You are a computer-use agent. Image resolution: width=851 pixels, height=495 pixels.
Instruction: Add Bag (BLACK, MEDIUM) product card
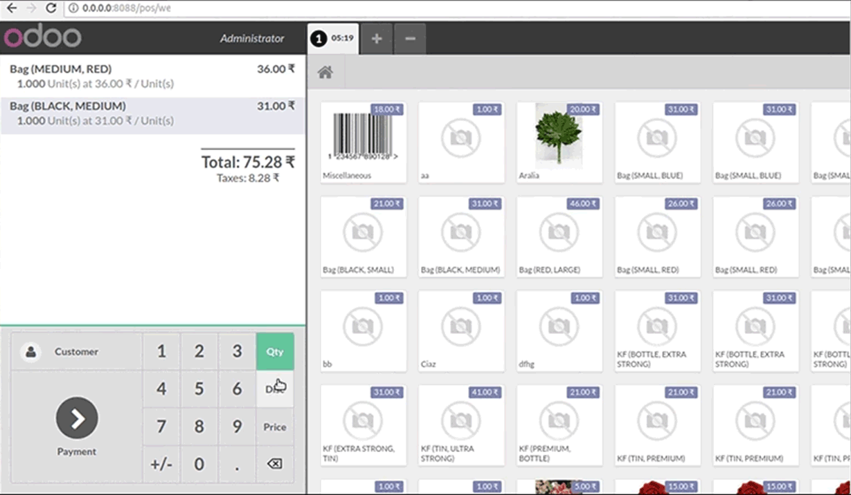click(x=461, y=237)
